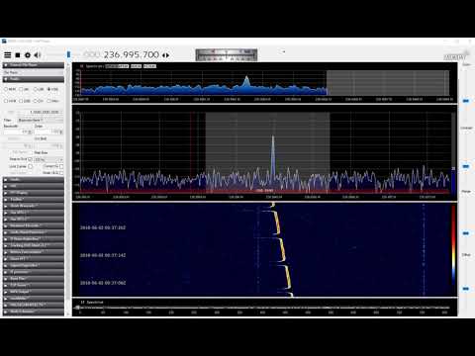This screenshot has height=356, width=475.
Task: Click the 236.995.700 frequency display
Action: point(132,54)
